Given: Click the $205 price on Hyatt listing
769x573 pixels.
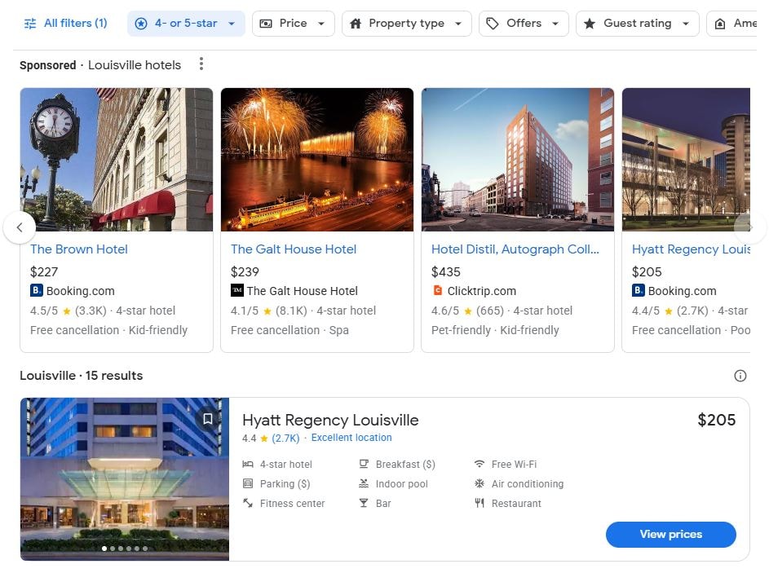Looking at the screenshot, I should [x=717, y=420].
